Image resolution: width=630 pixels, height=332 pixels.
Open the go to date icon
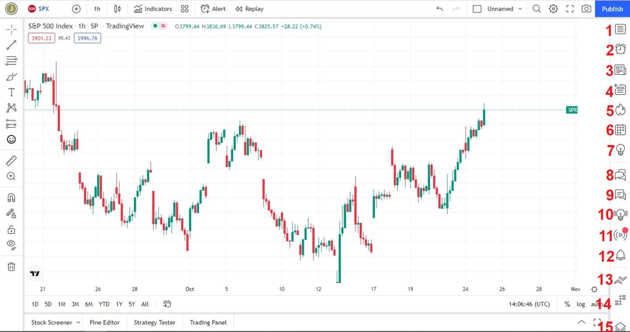(167, 304)
